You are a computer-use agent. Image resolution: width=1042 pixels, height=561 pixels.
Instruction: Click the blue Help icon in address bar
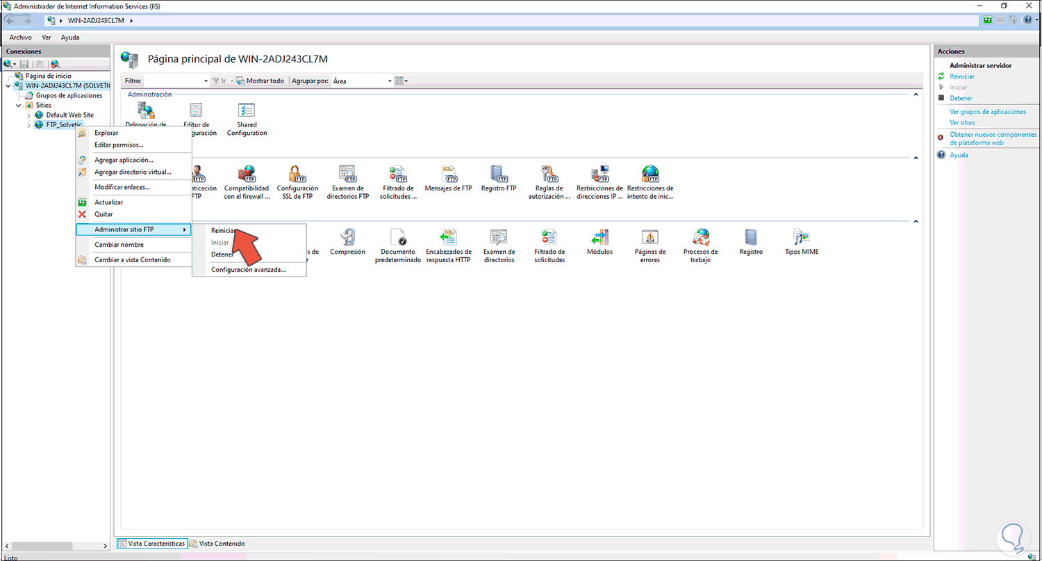pyautogui.click(x=1027, y=20)
